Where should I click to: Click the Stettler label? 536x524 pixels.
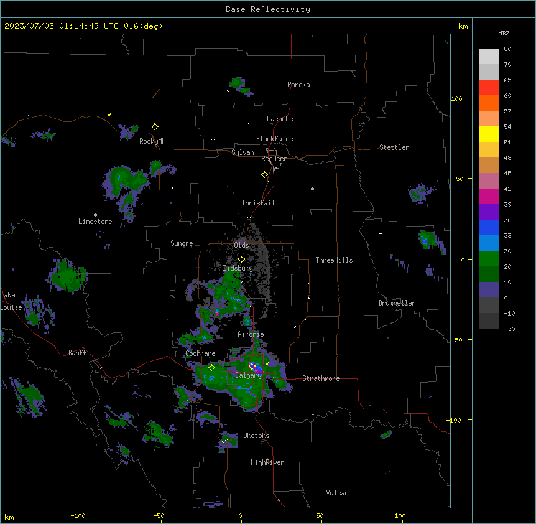click(x=394, y=147)
